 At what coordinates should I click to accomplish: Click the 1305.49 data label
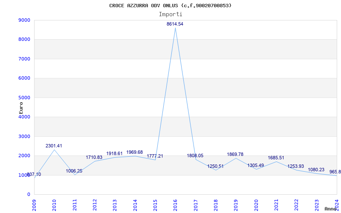pos(255,165)
